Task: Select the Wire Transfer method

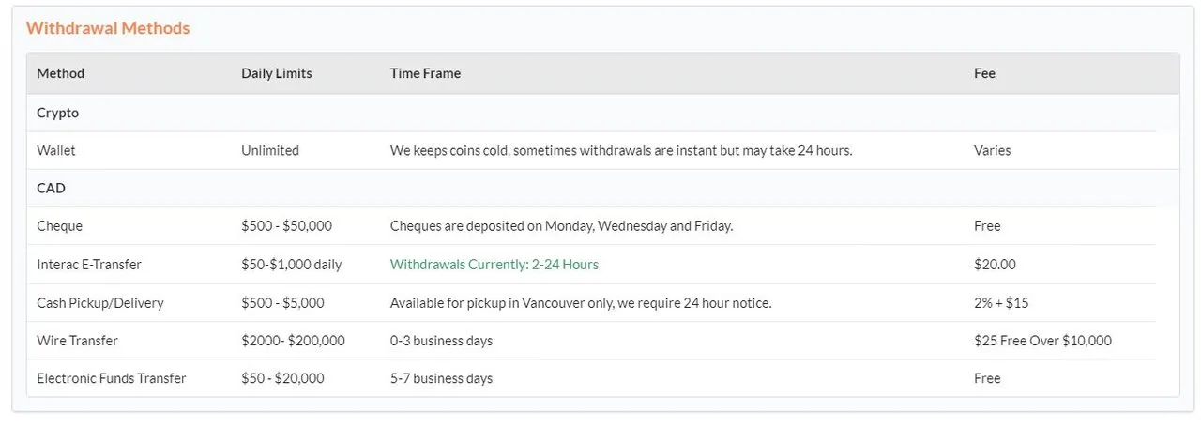Action: 77,341
